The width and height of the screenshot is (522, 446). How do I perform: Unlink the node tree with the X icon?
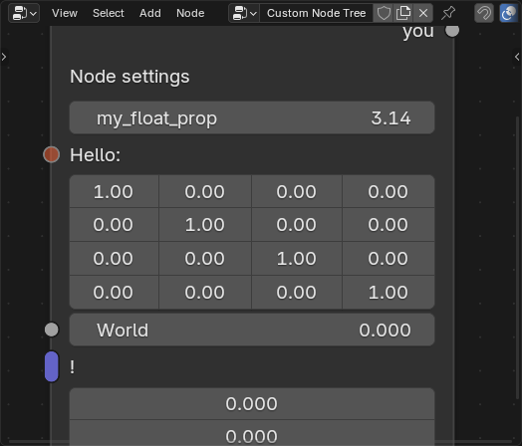(423, 13)
